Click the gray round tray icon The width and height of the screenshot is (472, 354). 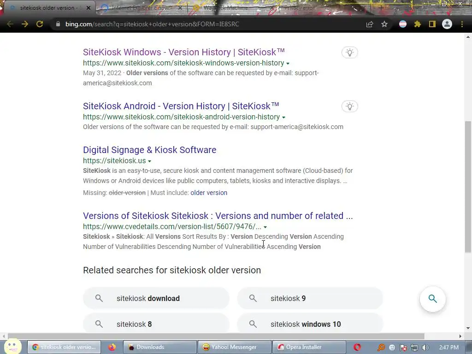click(x=392, y=348)
